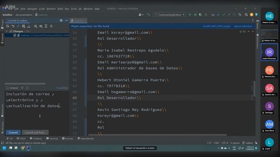Toggle the Changes group checkbox
This screenshot has width=280, height=157.
click(11, 31)
